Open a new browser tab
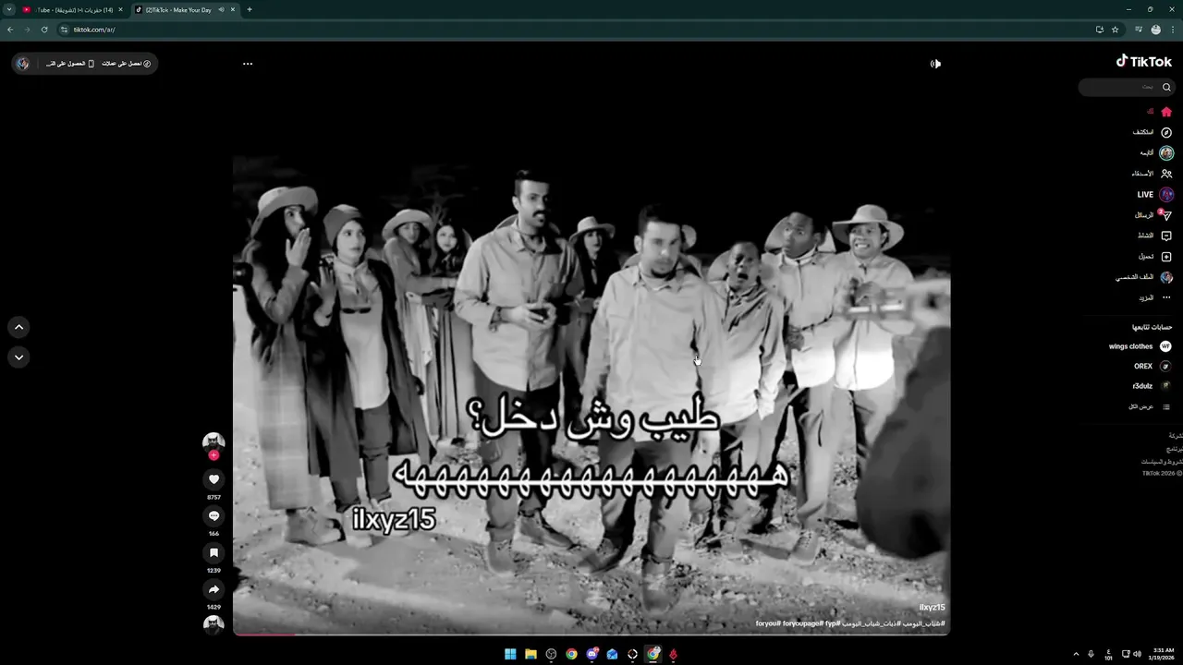 click(x=250, y=9)
